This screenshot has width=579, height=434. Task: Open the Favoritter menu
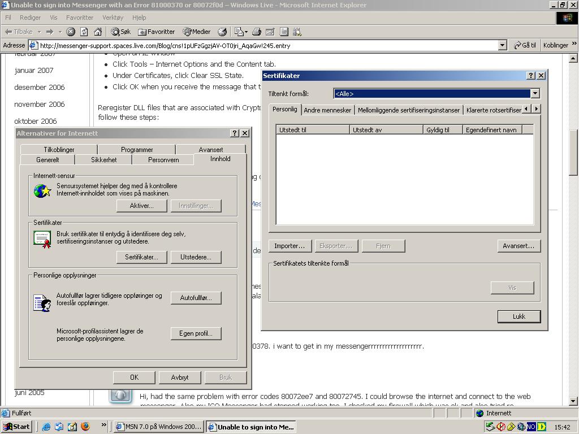[x=80, y=18]
